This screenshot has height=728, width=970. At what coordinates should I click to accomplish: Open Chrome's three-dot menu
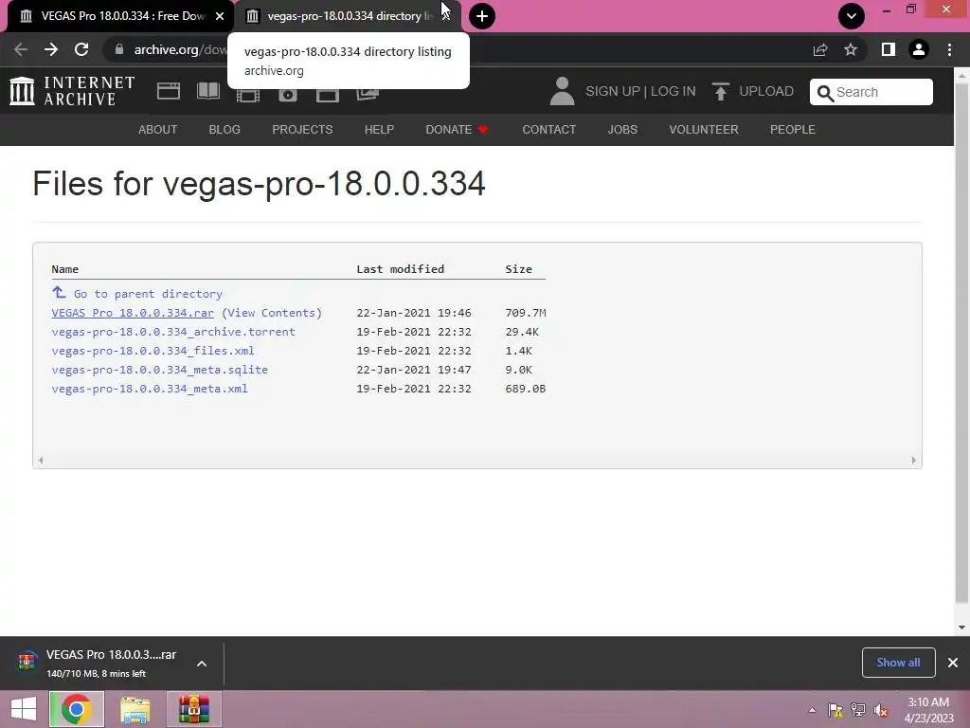click(949, 49)
